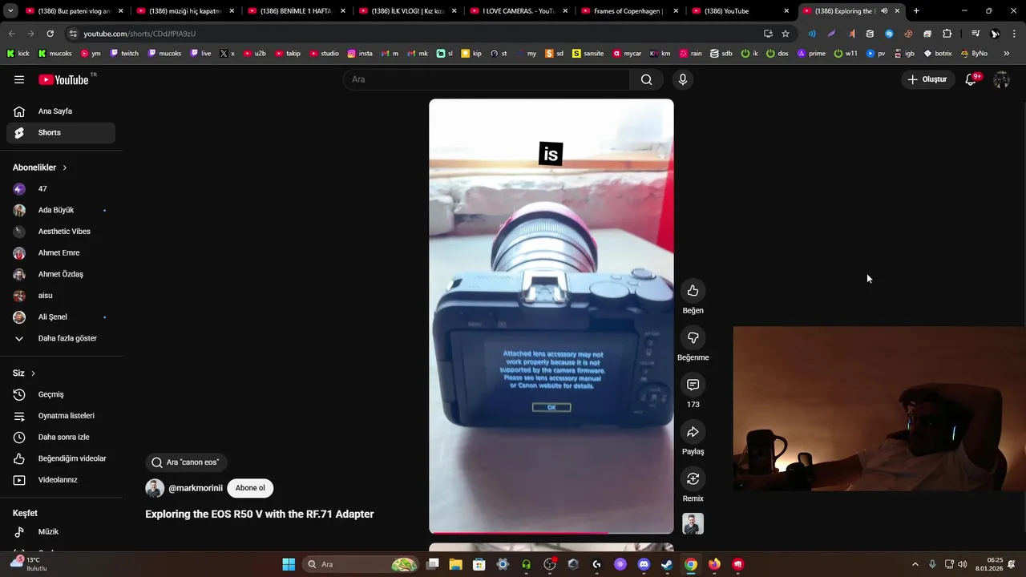Switch to müziği hiç kapatm tab

click(185, 11)
